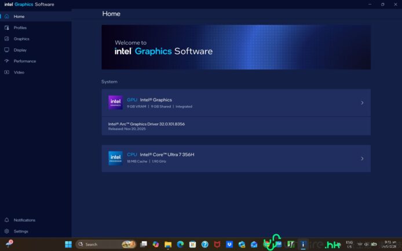This screenshot has height=251, width=402.
Task: Click the "System" section heading
Action: click(109, 82)
